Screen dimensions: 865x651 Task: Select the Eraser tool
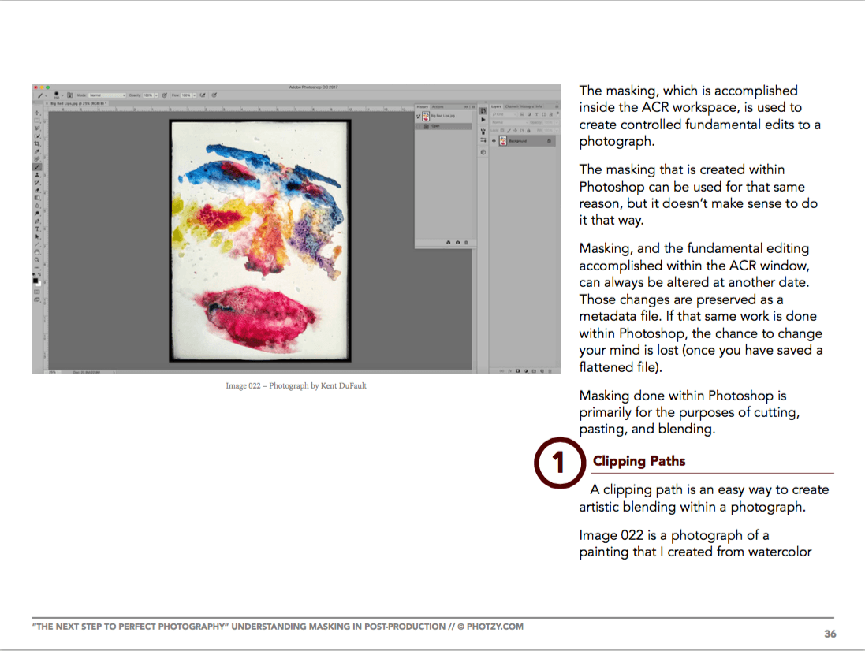tap(35, 188)
